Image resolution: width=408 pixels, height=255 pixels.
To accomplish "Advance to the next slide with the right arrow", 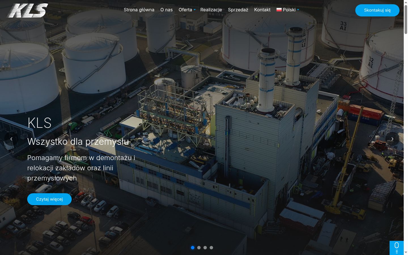I will point(392,139).
